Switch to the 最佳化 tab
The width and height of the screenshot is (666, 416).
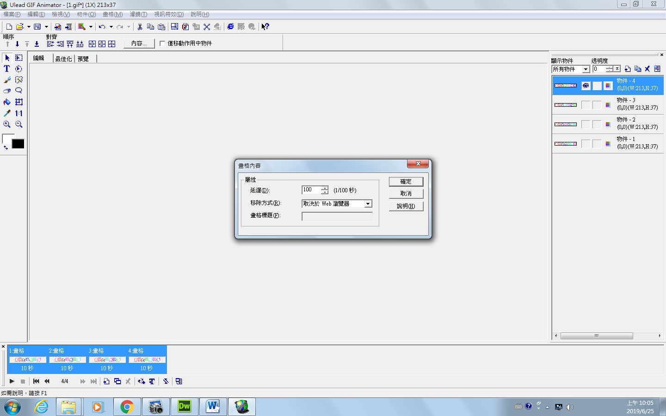63,59
